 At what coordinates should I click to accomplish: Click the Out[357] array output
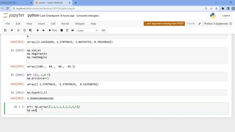coord(51,66)
